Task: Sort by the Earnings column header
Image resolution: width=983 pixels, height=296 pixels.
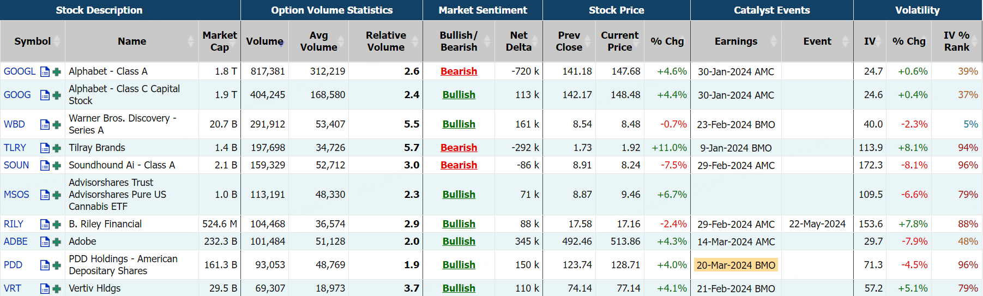Action: pos(735,41)
